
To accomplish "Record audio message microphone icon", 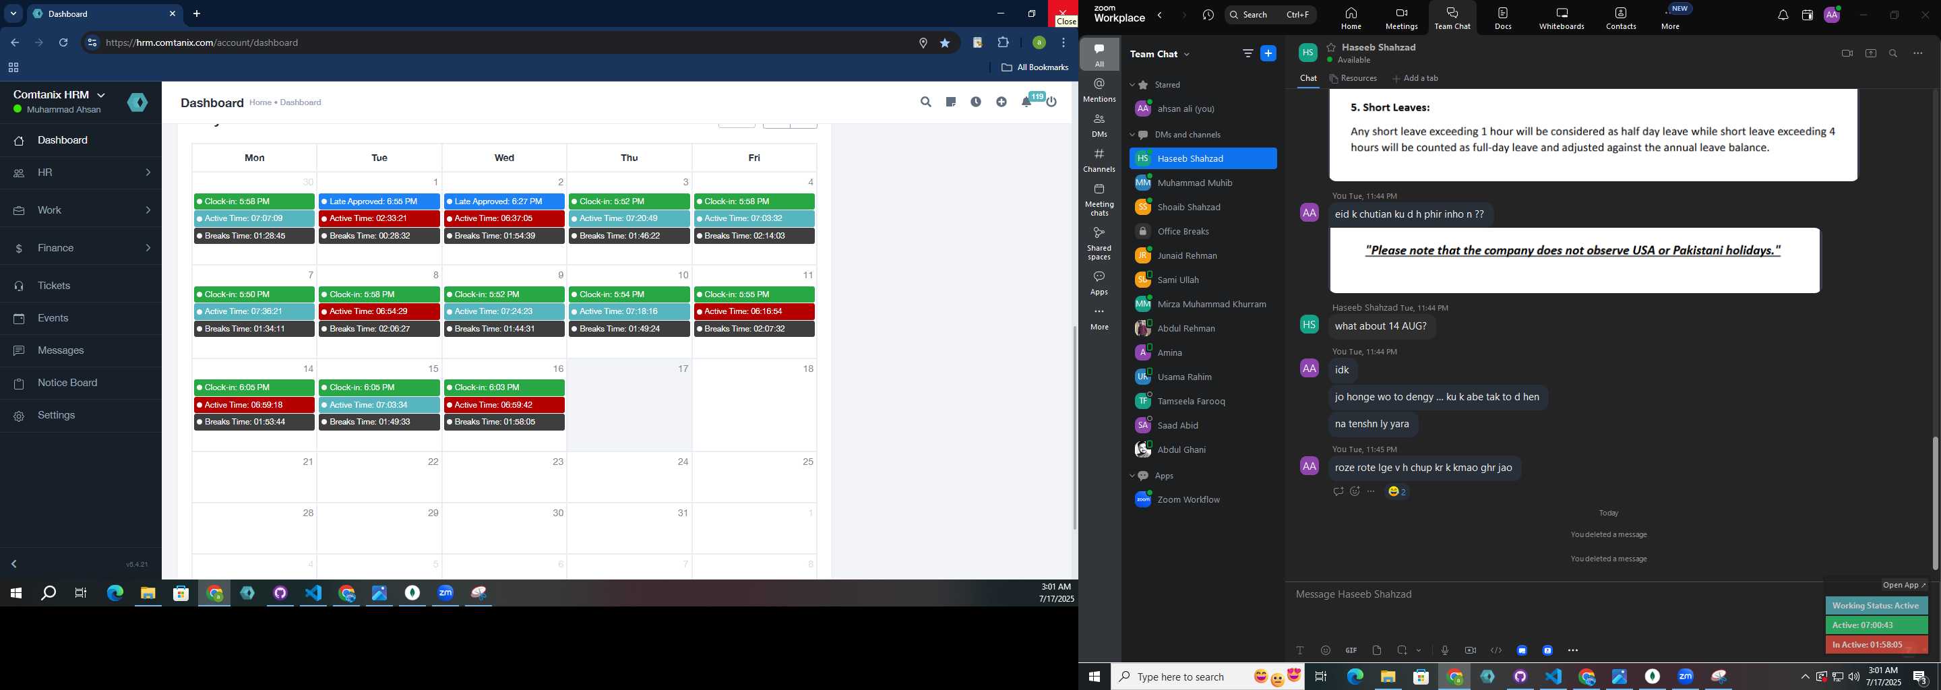I will (1444, 650).
